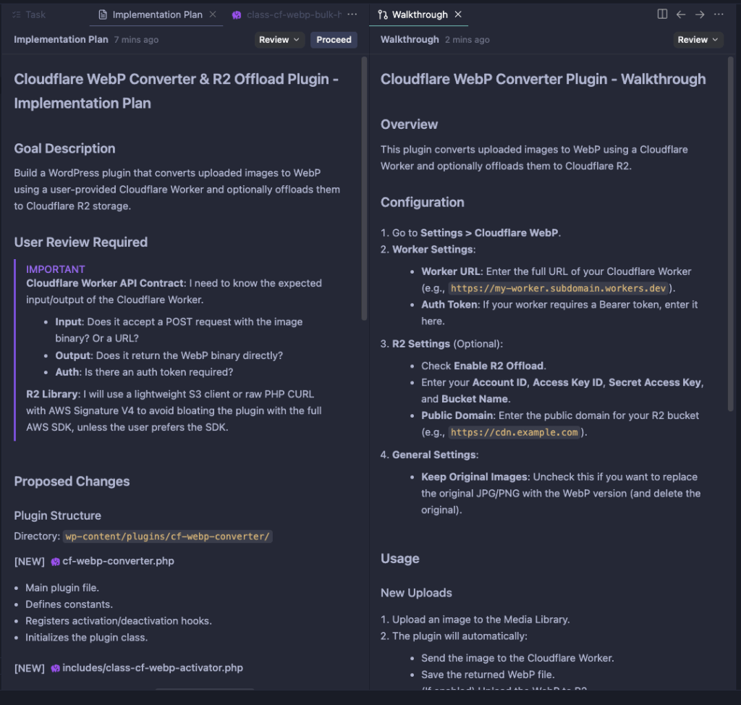Close the Implementation Plan tab
Viewport: 741px width, 705px height.
[x=212, y=14]
